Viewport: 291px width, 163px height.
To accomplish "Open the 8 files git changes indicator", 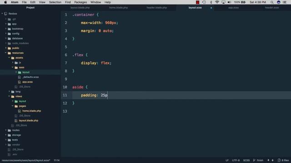I will (x=283, y=160).
